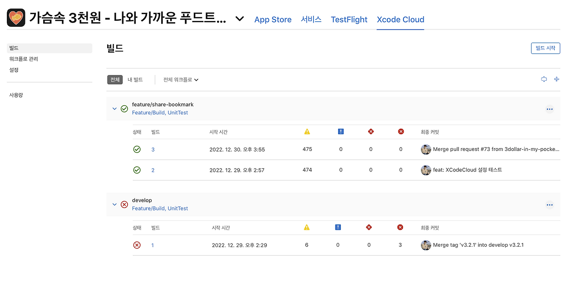
Task: Open Feature/Build, UnitTest link under develop
Action: pos(160,209)
